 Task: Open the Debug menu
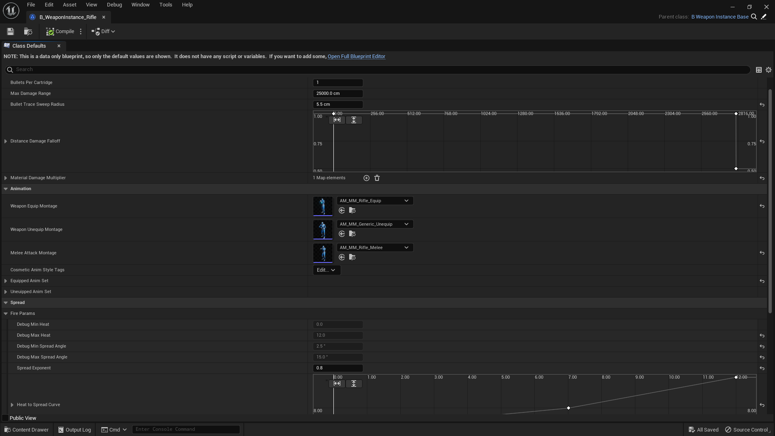click(114, 5)
